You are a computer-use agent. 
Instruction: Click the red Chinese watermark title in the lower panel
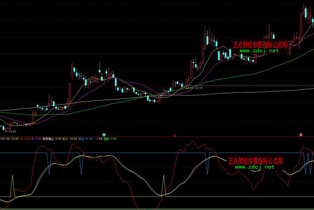point(255,161)
